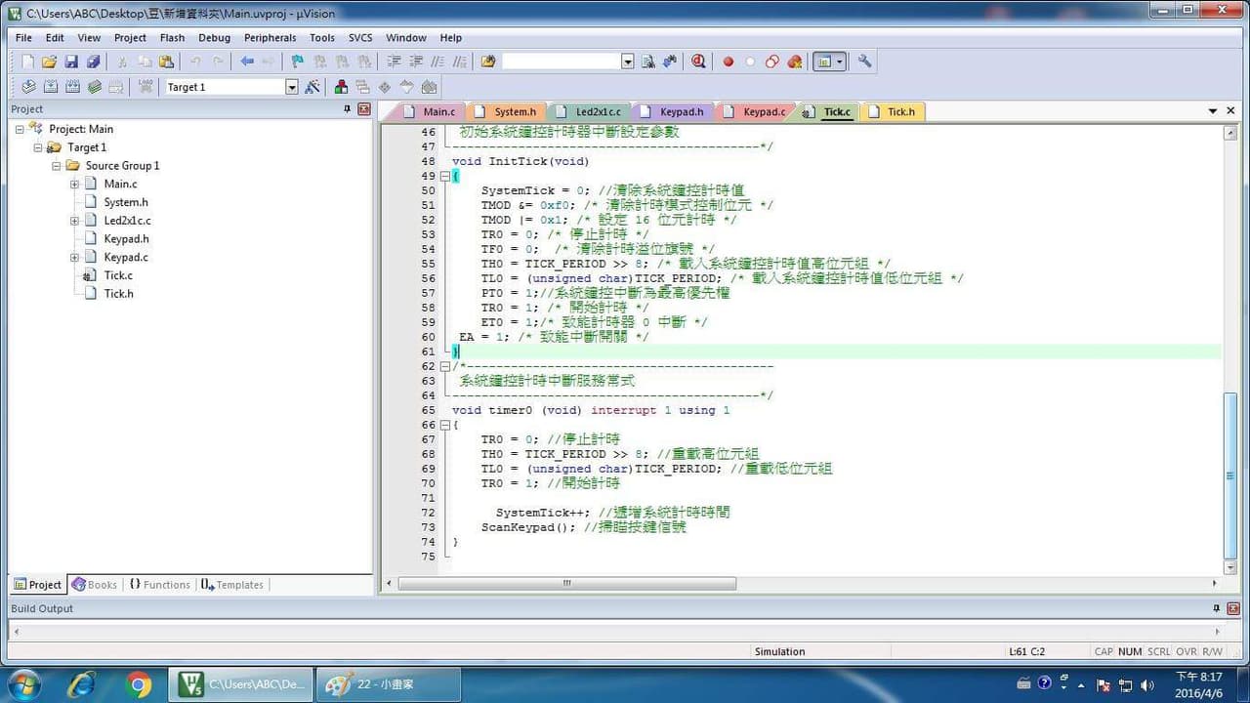The image size is (1250, 703).
Task: Collapse the Source Group 1 folder
Action: pyautogui.click(x=57, y=166)
